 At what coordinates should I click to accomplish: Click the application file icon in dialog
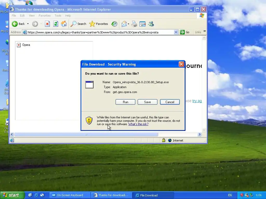(89, 85)
